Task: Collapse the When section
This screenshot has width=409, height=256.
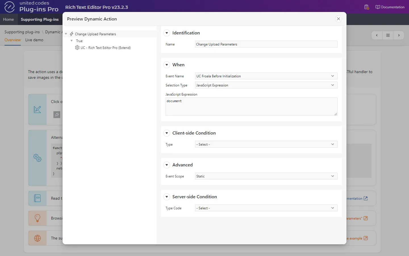Action: (x=167, y=65)
